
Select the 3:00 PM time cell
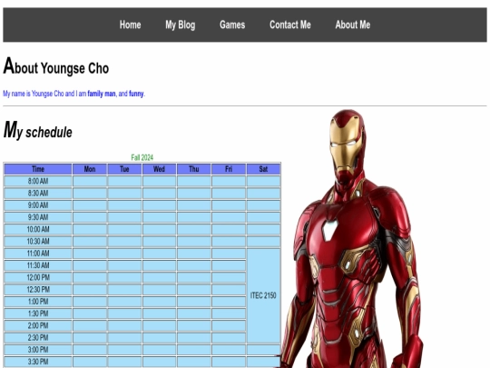38,350
